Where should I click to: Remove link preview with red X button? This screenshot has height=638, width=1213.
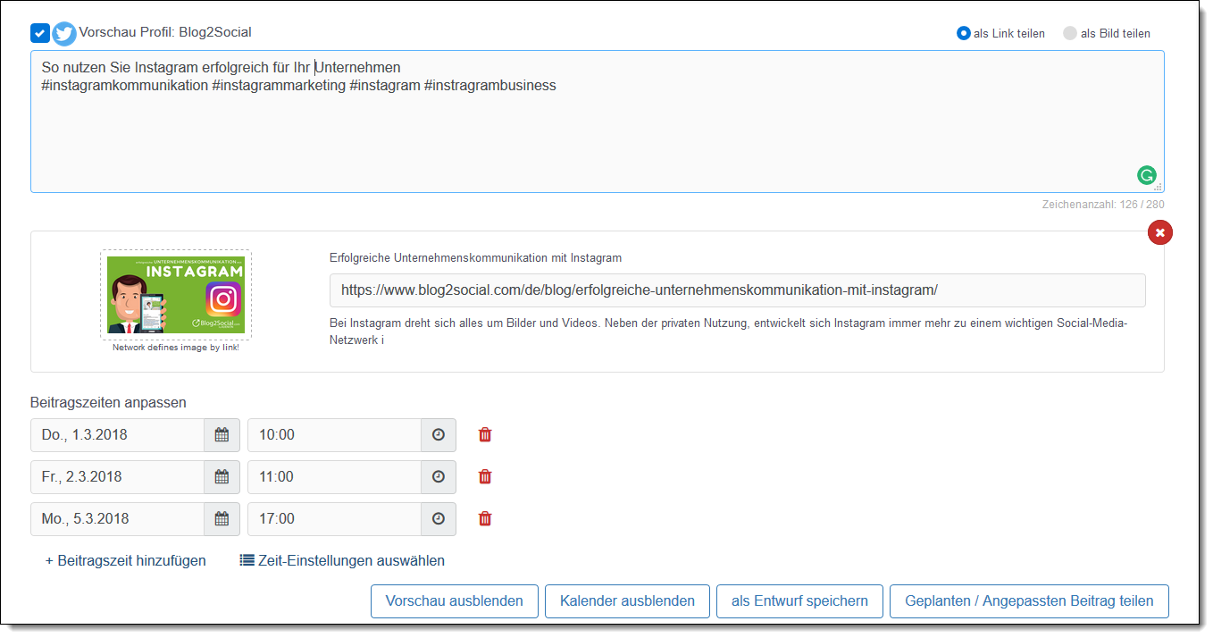(x=1160, y=232)
